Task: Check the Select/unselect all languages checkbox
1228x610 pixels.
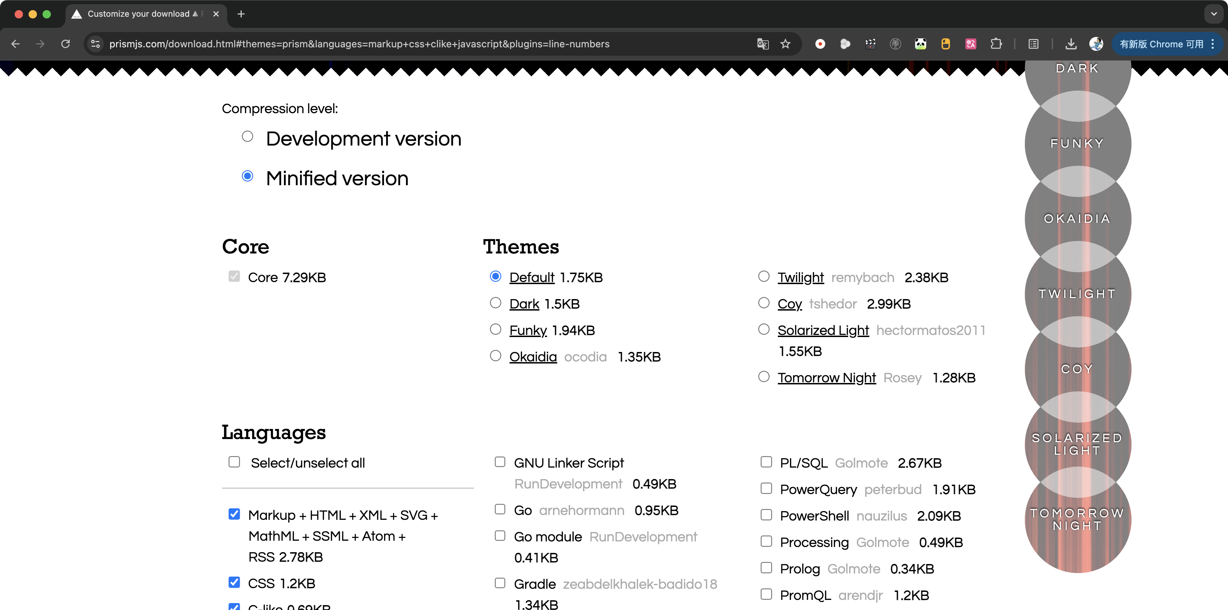Action: (x=234, y=462)
